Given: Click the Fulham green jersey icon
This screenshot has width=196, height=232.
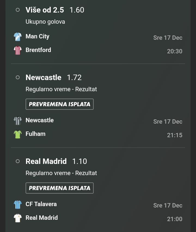Looking at the screenshot, I should [x=18, y=134].
